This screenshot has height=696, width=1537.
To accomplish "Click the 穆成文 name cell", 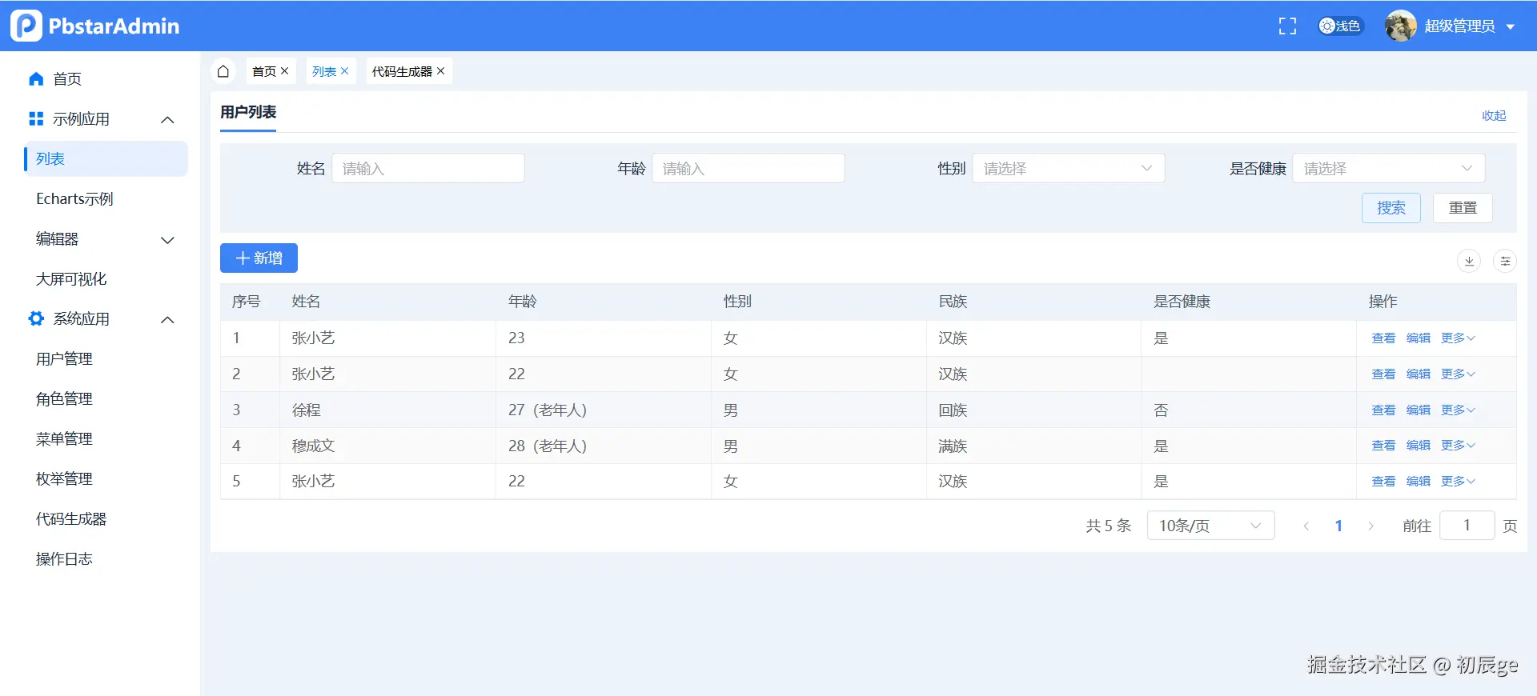I will click(x=387, y=446).
